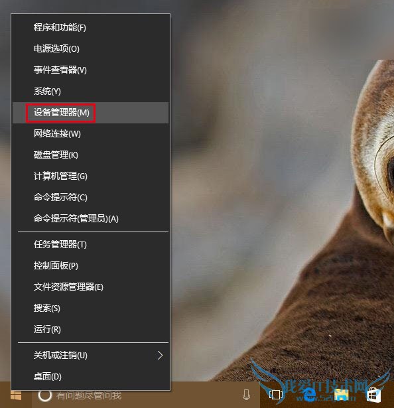
Task: Click the Windows Start button
Action: click(x=16, y=395)
